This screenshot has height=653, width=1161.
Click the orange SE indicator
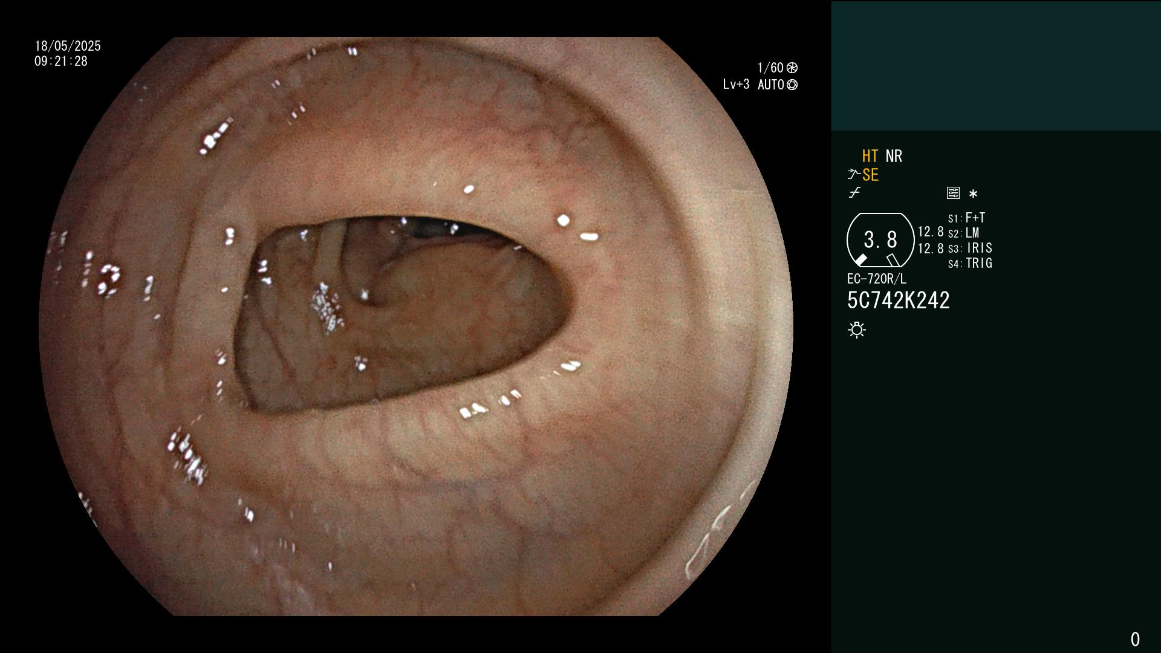870,175
